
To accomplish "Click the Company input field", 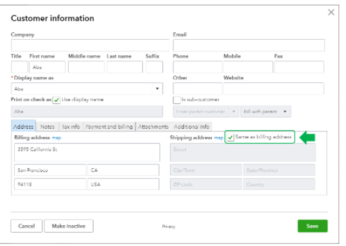I will click(90, 45).
